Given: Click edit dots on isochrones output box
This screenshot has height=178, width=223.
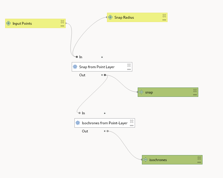Looking at the screenshot, I should coord(199,162).
